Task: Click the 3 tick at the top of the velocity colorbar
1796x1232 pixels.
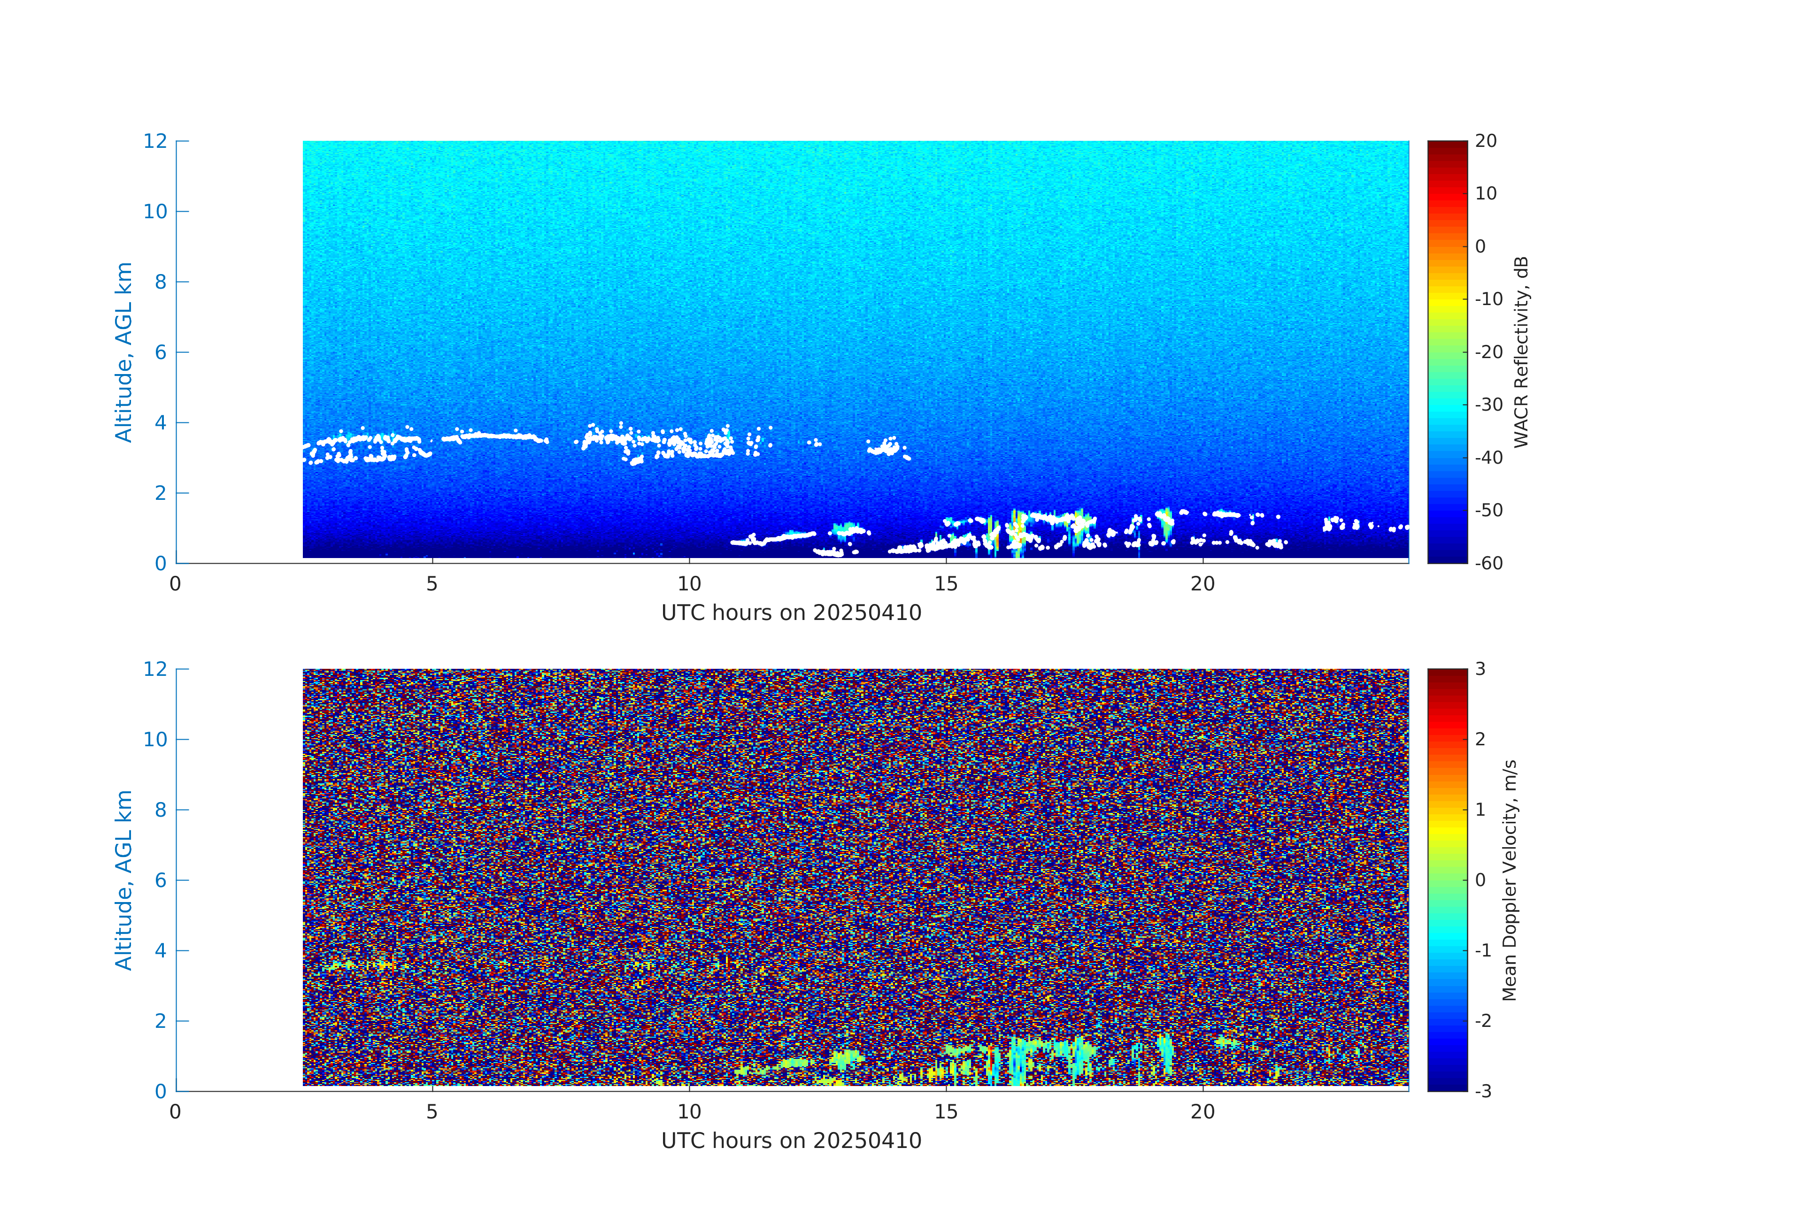Action: (1480, 669)
